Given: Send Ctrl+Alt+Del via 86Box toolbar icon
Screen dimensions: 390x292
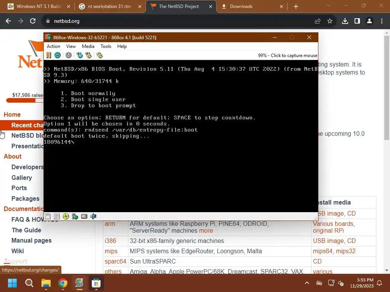Looking at the screenshot, I should tap(80, 55).
